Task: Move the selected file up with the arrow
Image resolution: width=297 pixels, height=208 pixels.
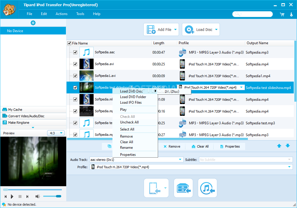Action: coord(279,146)
